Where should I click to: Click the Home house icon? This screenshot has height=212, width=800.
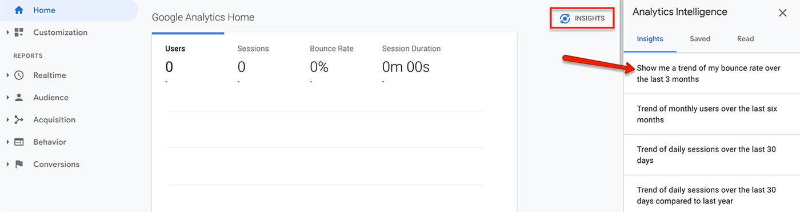tap(19, 10)
